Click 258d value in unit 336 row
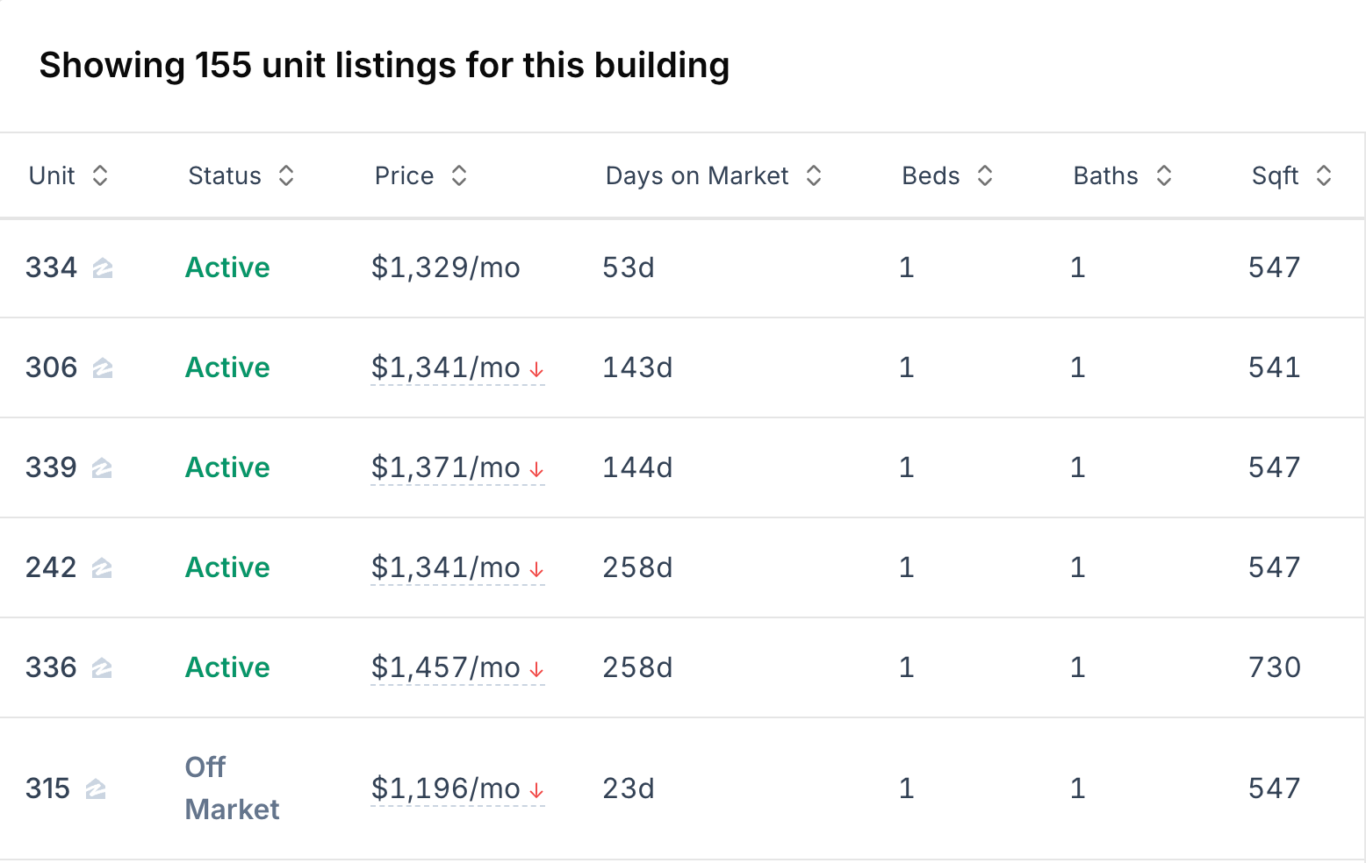 637,667
